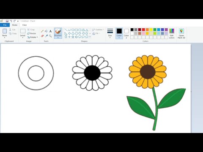Click the Select rectangle icon

23,31
